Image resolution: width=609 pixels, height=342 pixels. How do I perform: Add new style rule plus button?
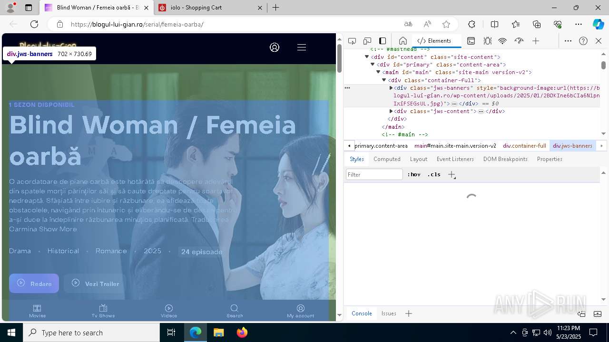click(x=452, y=174)
